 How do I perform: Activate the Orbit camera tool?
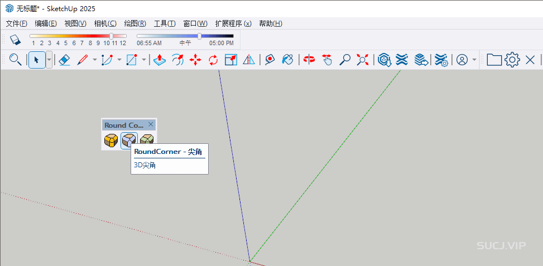click(309, 60)
